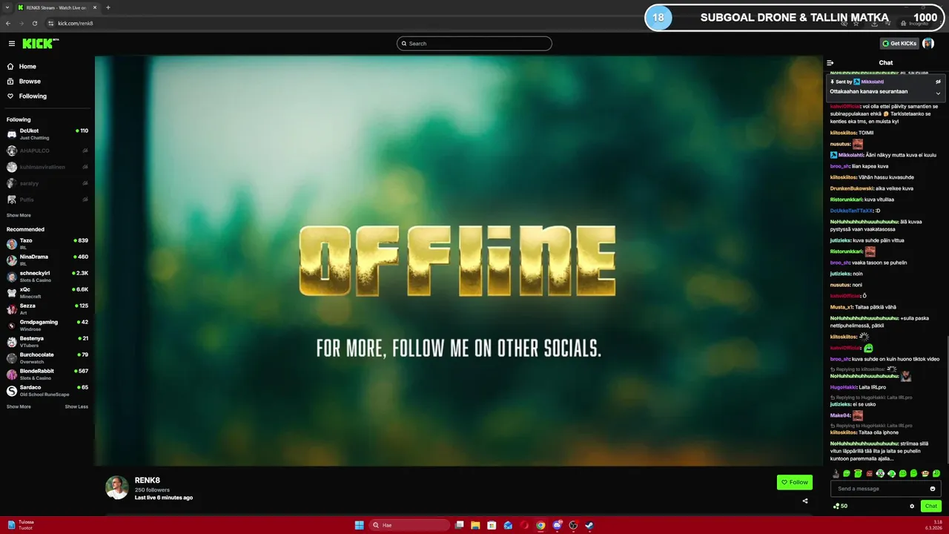This screenshot has height=534, width=949.
Task: Open Microsoft Store from taskbar
Action: (492, 525)
